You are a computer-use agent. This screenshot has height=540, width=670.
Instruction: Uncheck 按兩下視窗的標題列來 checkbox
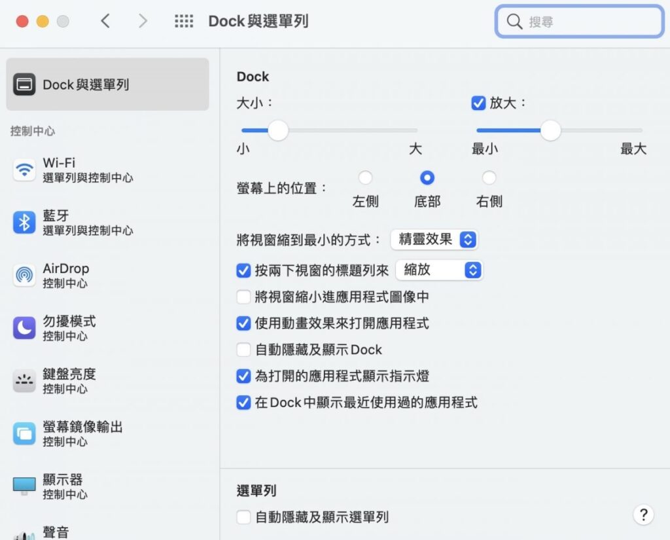click(x=243, y=270)
